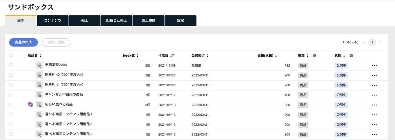Click the product thumbnail icon for キャンセル申請用の商品

coord(39,95)
